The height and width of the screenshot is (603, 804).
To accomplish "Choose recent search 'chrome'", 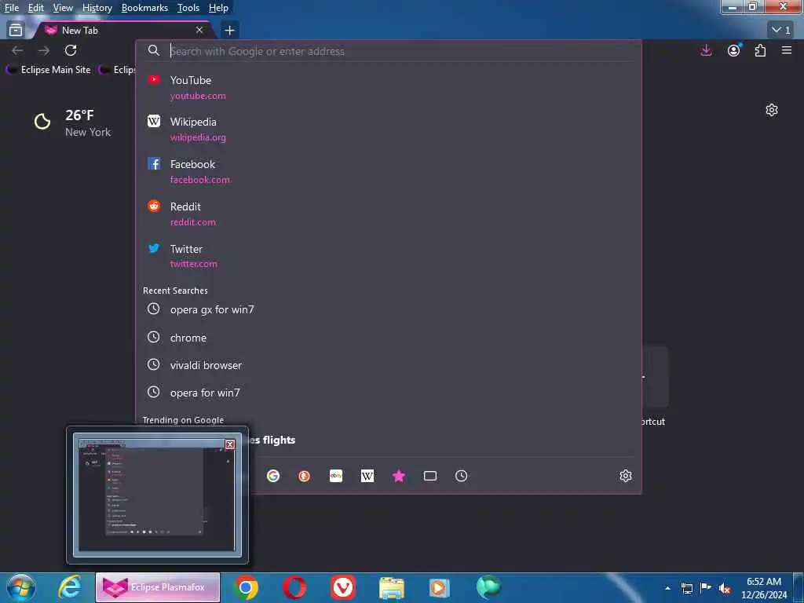I will (x=389, y=338).
